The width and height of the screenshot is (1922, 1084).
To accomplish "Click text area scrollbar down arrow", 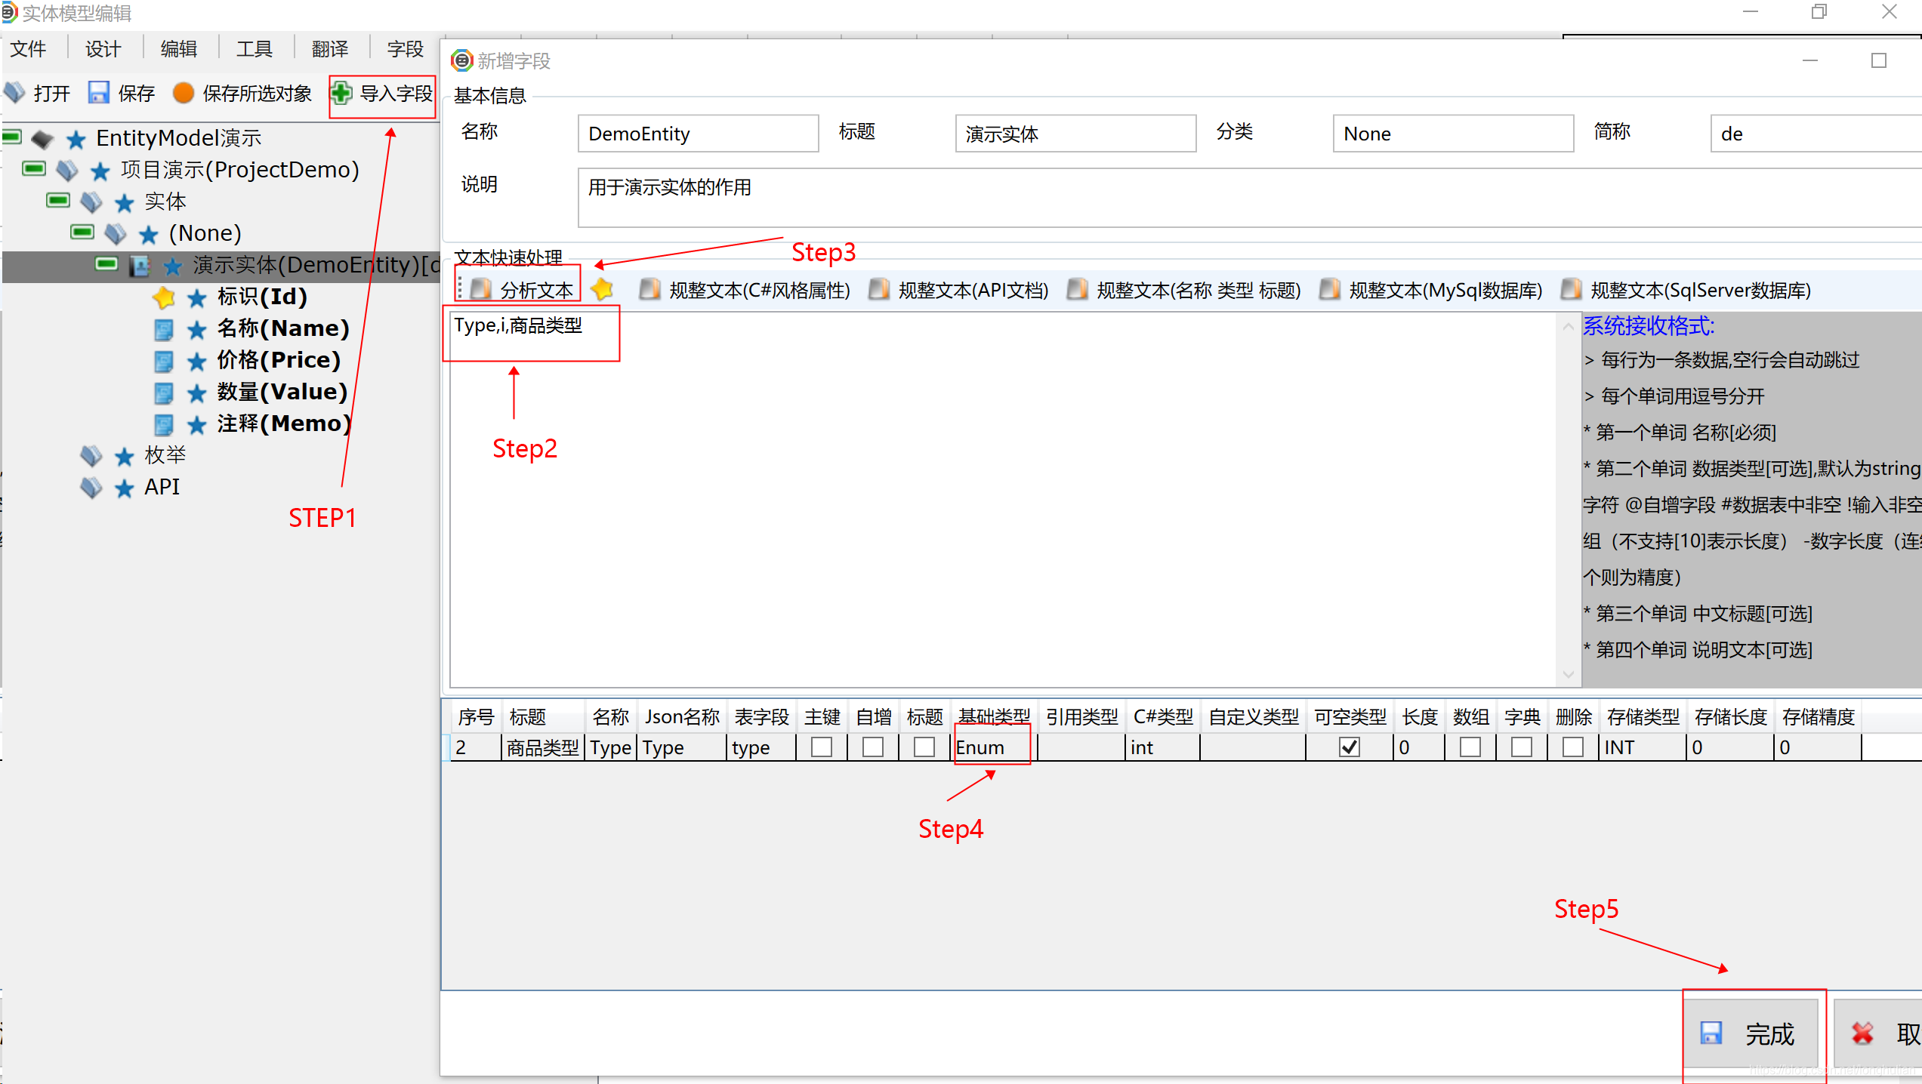I will click(x=1569, y=674).
